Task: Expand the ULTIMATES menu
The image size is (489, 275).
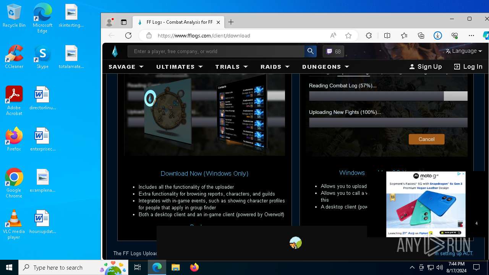Action: tap(180, 66)
